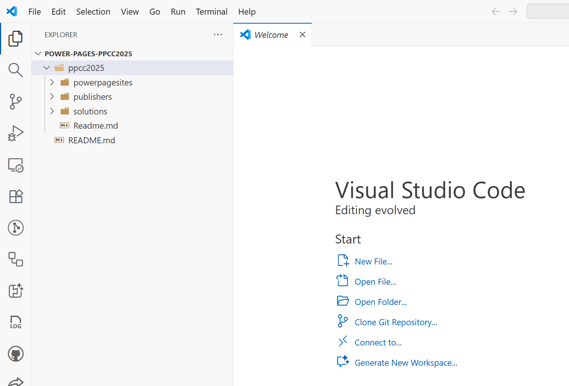This screenshot has height=386, width=569.
Task: Open the Readme.md file inside ppcc2025
Action: [x=96, y=125]
